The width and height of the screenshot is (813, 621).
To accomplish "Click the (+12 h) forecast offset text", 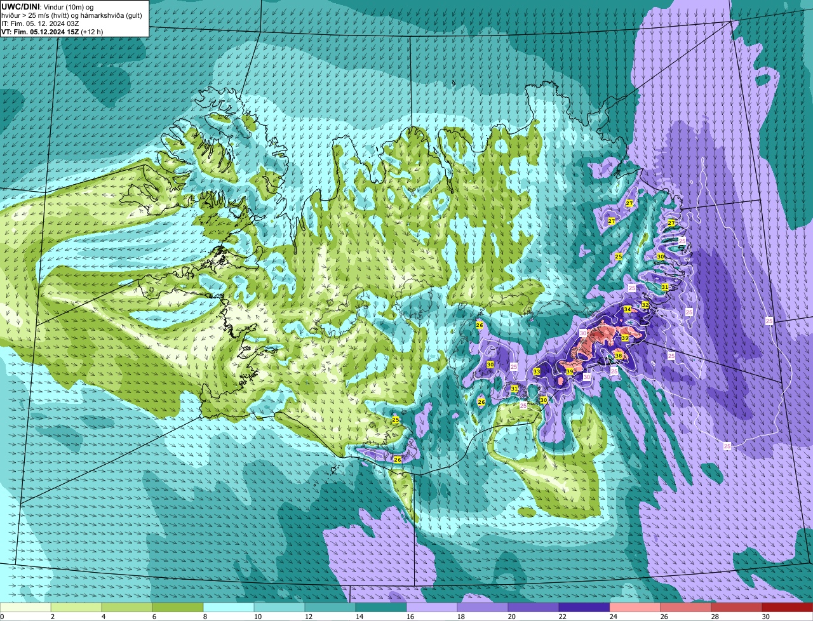I will [91, 32].
